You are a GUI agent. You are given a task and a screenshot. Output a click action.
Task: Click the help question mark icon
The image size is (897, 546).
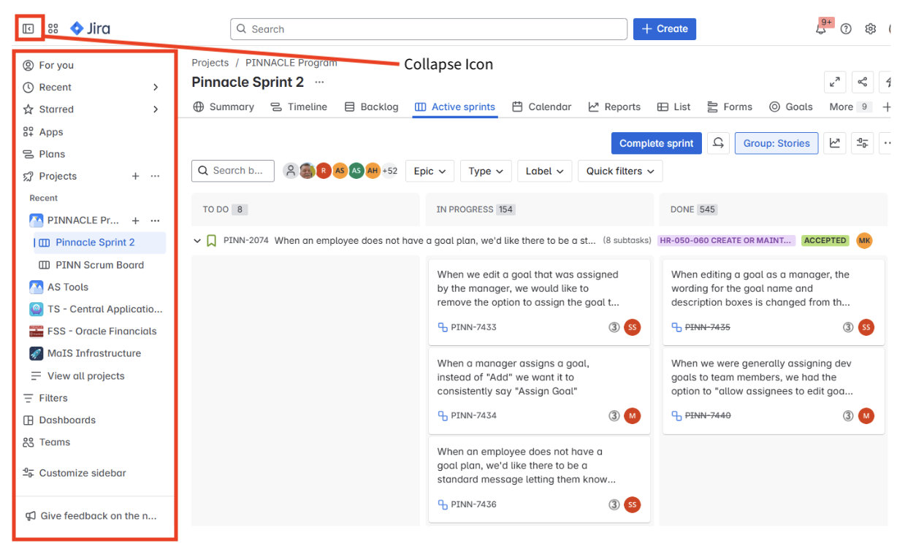(x=845, y=28)
